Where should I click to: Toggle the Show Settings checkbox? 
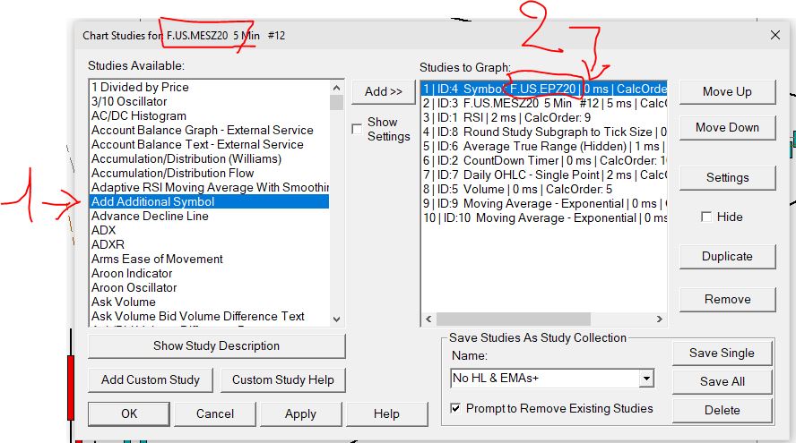pyautogui.click(x=357, y=129)
